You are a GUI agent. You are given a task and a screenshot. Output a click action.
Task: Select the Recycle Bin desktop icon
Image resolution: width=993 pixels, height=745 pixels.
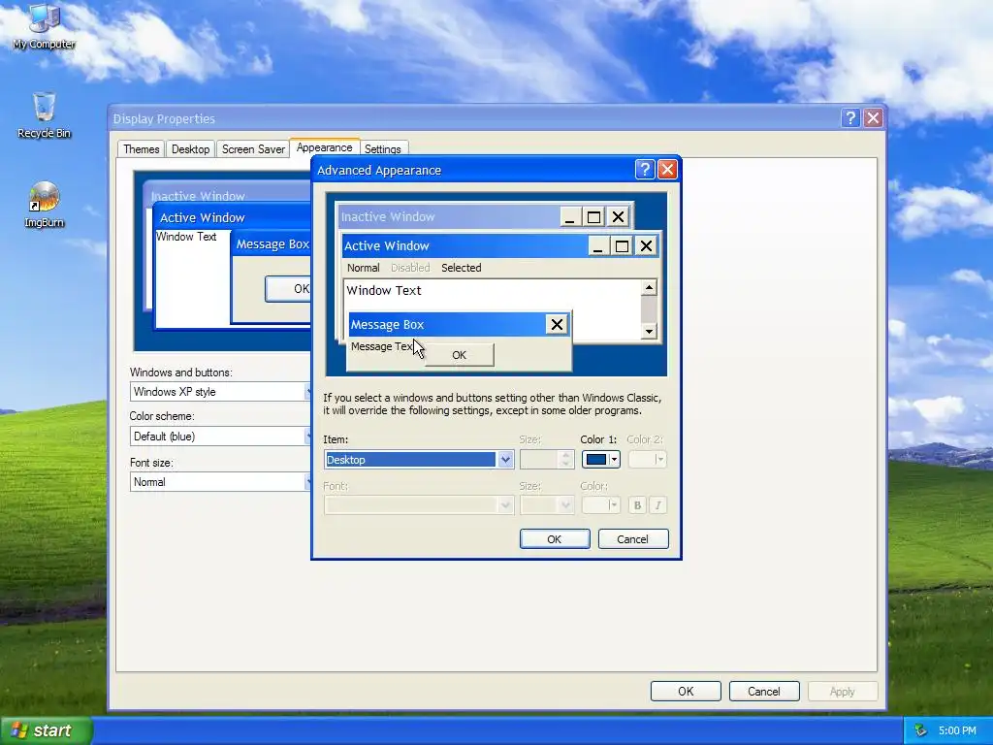pos(44,115)
